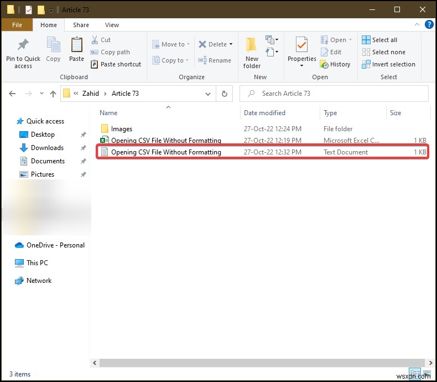The height and width of the screenshot is (382, 437).
Task: Expand address bar history dropdown
Action: (207, 94)
